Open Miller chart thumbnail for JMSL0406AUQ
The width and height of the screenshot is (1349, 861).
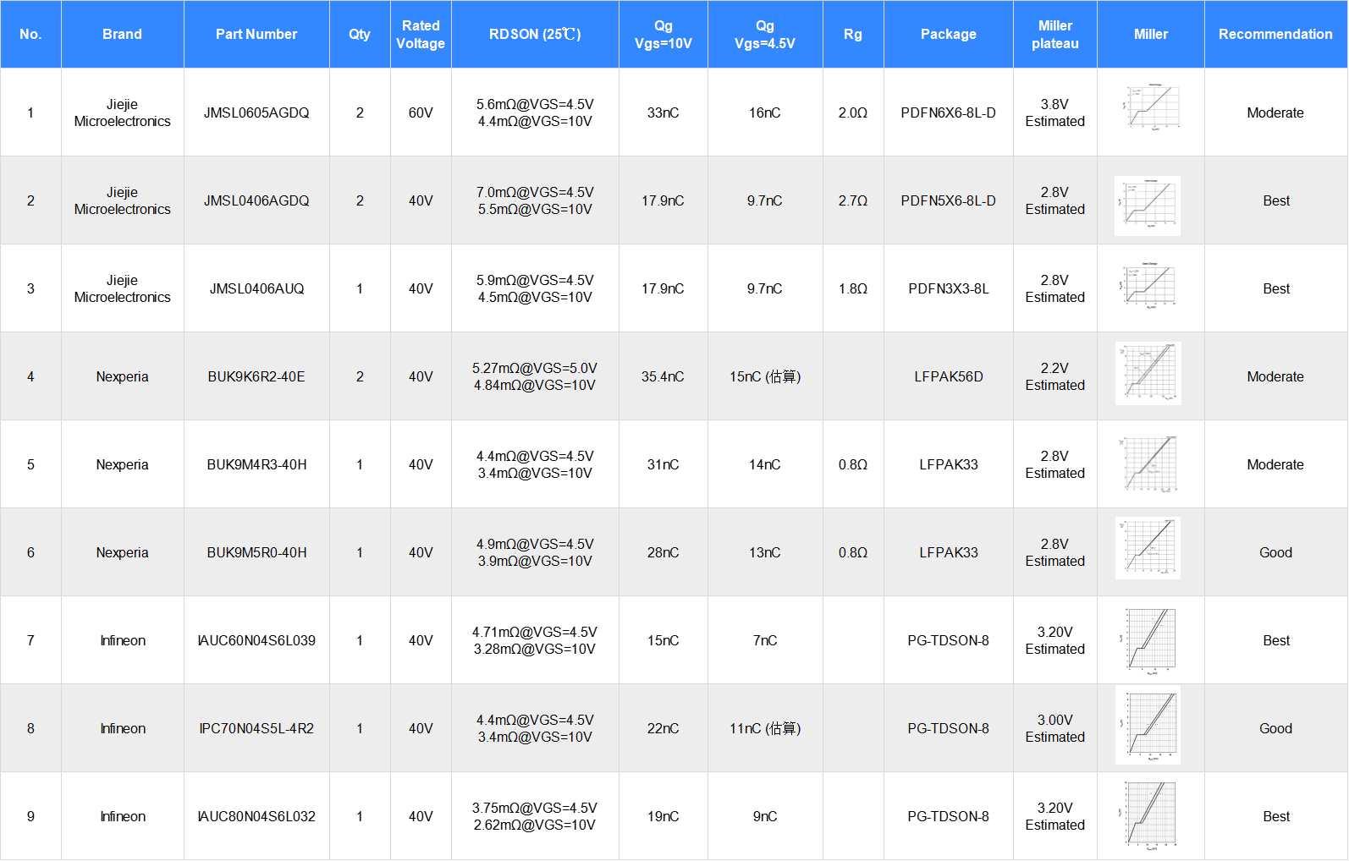(1148, 287)
